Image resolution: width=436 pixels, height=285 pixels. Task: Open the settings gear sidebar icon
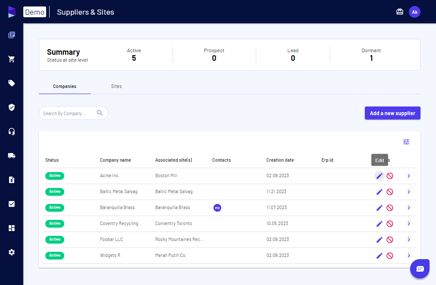point(12,252)
